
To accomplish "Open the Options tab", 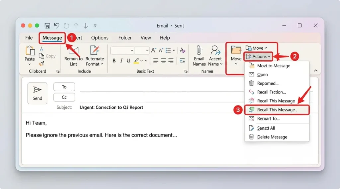I will click(100, 38).
